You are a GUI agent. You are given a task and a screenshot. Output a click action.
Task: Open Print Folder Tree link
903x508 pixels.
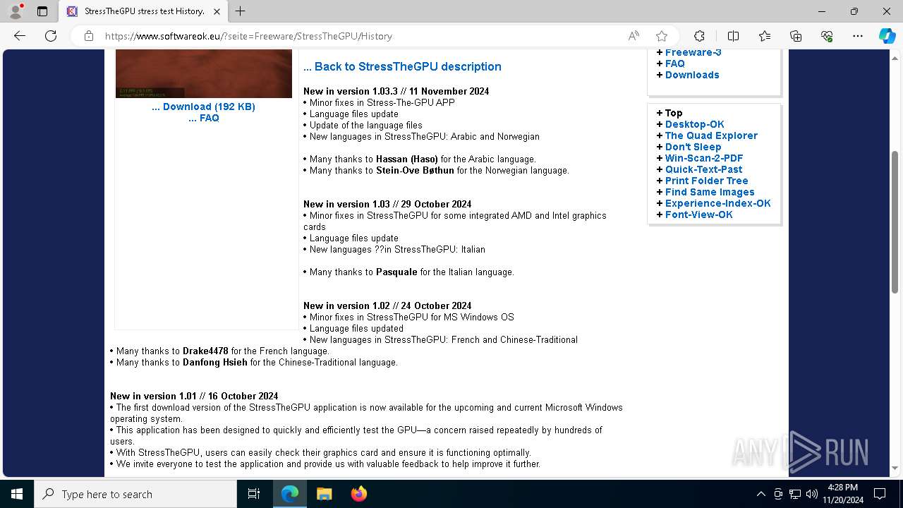coord(706,181)
